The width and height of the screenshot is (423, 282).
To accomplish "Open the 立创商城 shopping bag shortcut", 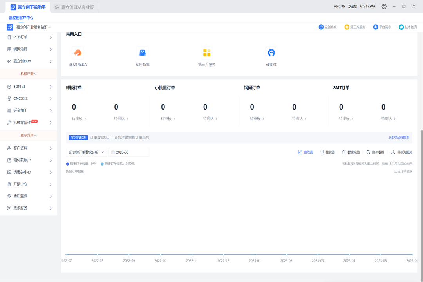I will click(x=143, y=52).
